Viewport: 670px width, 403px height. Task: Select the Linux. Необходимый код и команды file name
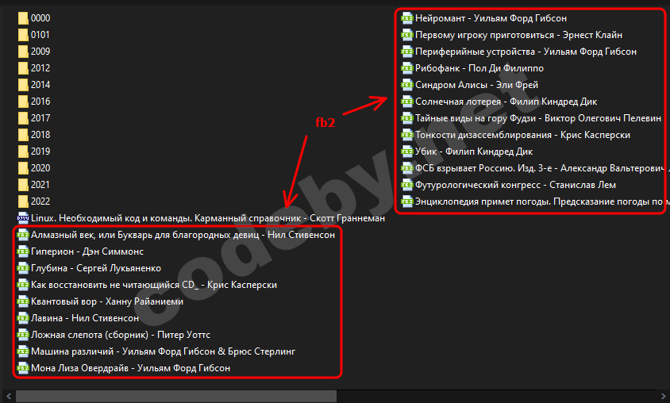(x=208, y=218)
